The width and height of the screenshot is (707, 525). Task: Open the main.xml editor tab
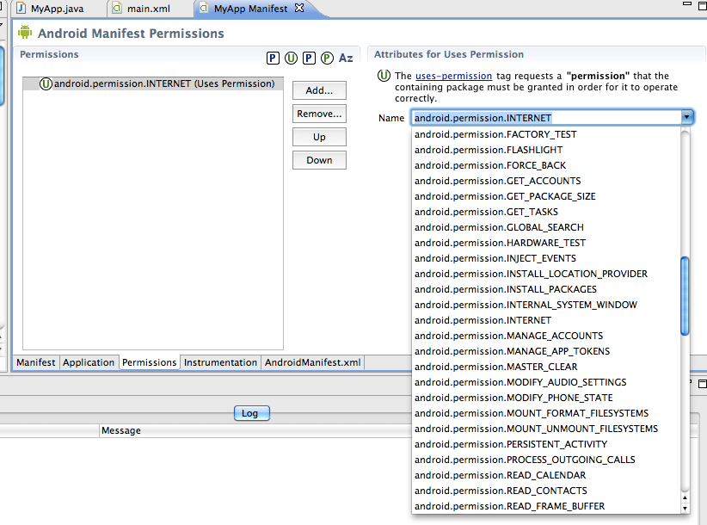149,9
